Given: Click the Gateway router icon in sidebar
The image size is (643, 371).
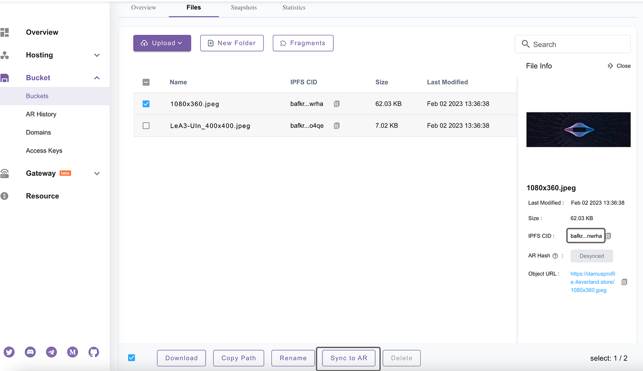Looking at the screenshot, I should (5, 173).
